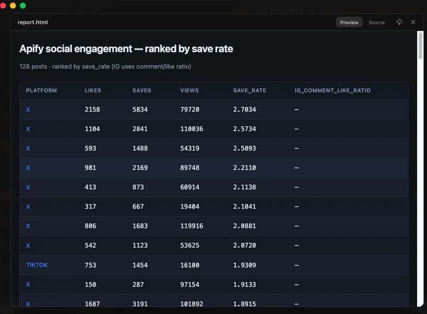Screen dimensions: 427x314
Task: Click the likes value 593
Action: 90,148
